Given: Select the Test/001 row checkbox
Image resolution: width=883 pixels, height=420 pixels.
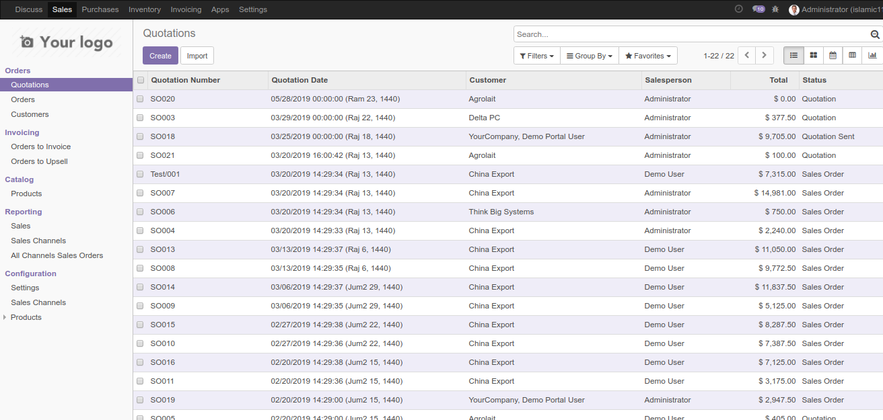Looking at the screenshot, I should tap(141, 174).
